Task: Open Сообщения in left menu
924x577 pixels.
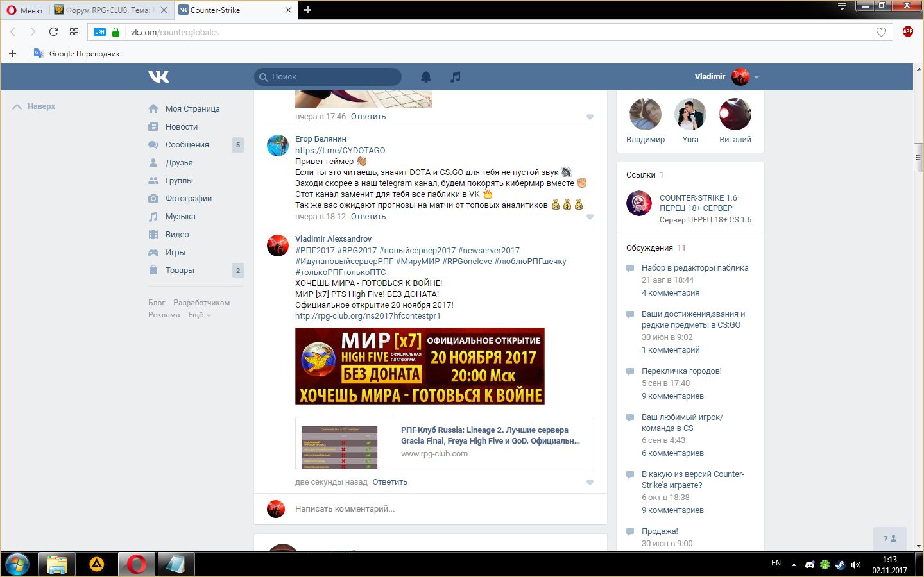Action: click(x=187, y=145)
